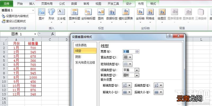Switch to the 设计 chart tools tab
The width and height of the screenshot is (212, 106).
[x=129, y=4]
